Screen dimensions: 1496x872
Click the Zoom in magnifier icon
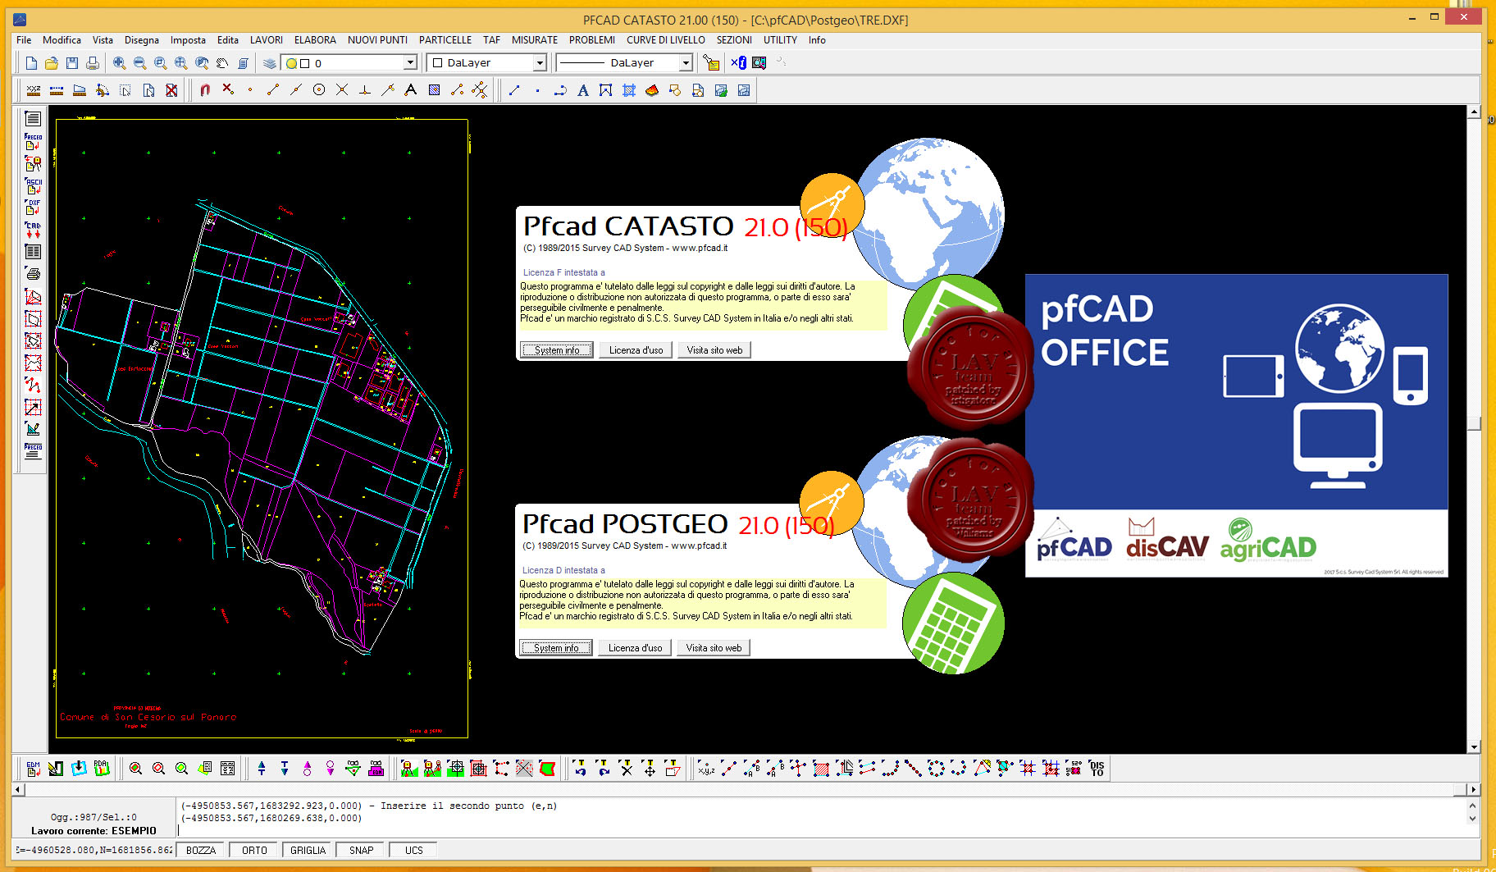[x=119, y=63]
